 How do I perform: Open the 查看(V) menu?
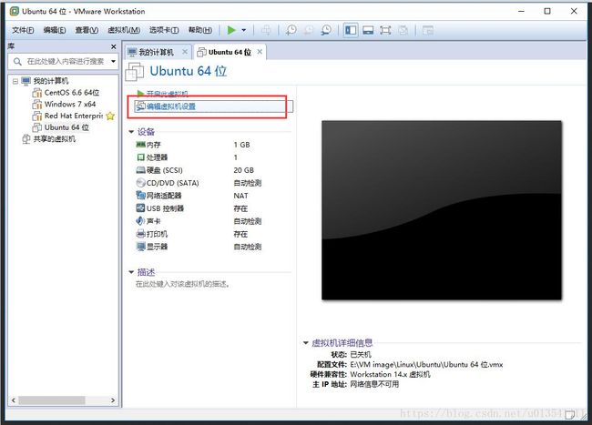point(87,30)
